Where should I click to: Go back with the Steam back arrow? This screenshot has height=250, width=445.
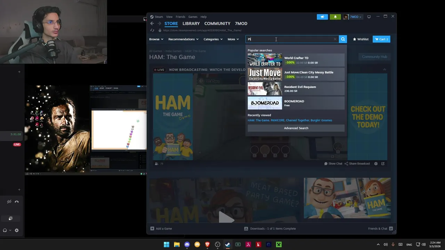coord(152,24)
